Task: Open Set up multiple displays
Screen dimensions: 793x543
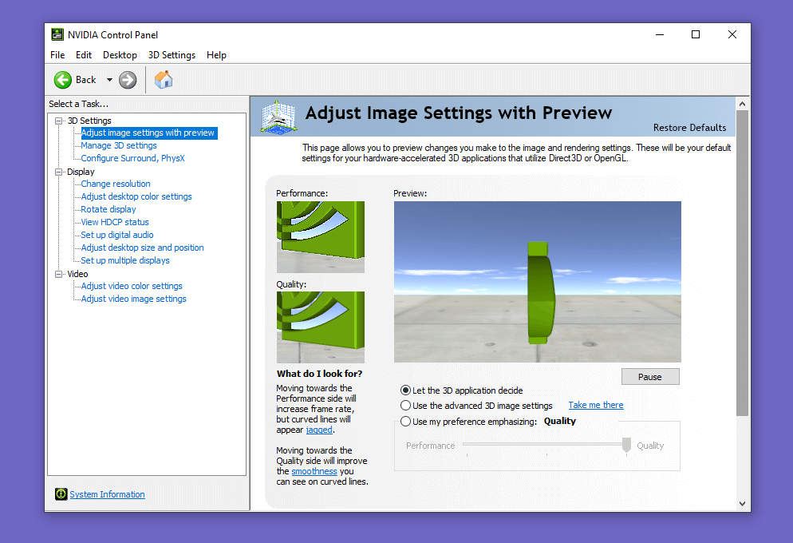Action: [x=125, y=260]
